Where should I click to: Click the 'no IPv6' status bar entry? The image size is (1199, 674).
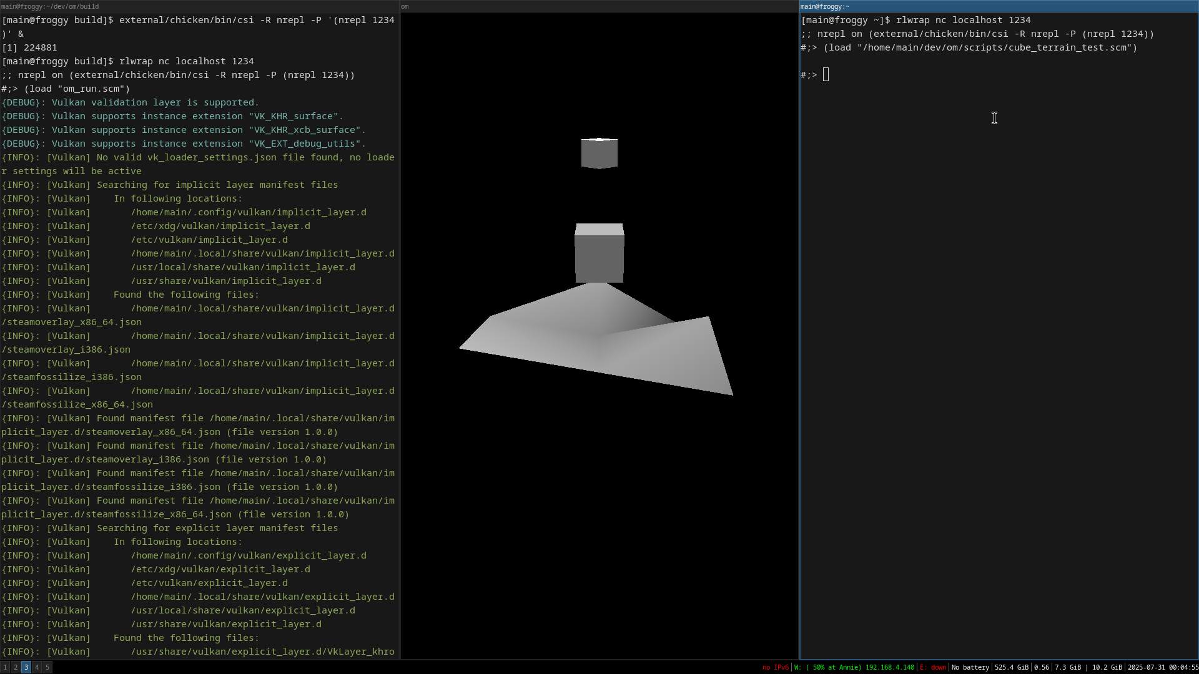pos(775,668)
